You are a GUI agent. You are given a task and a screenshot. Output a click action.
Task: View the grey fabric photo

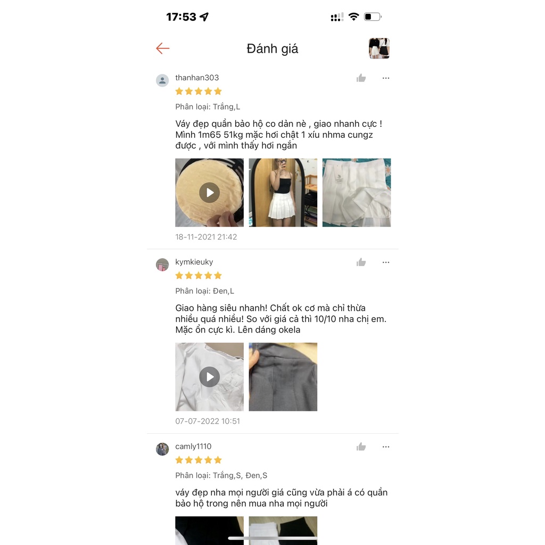pos(283,377)
